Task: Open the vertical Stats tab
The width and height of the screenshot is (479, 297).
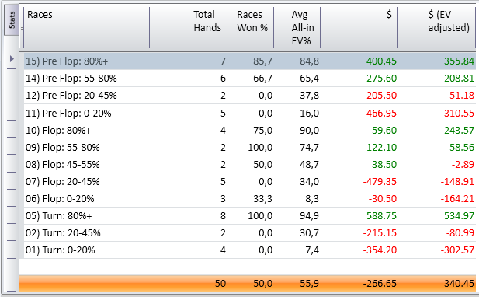Action: 12,20
